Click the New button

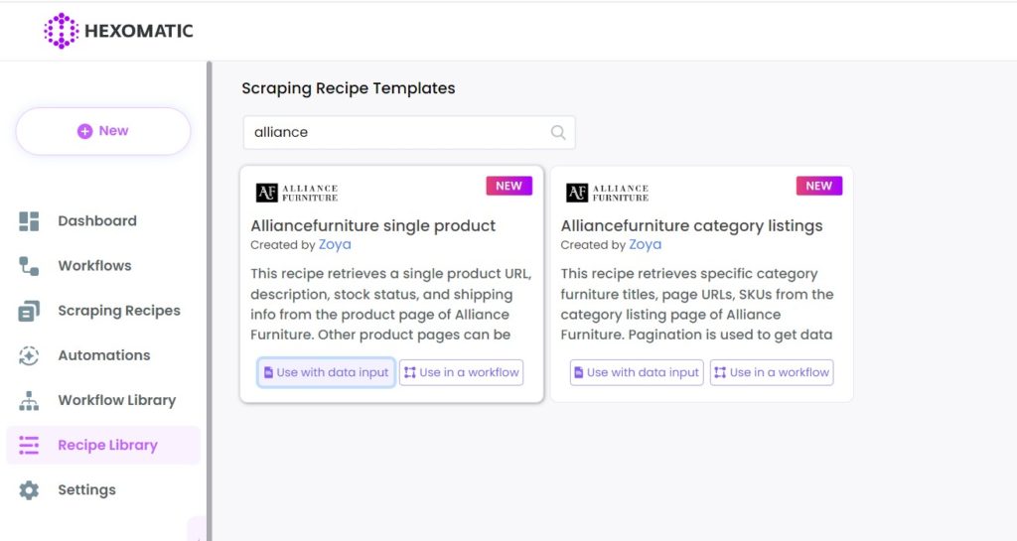click(103, 131)
